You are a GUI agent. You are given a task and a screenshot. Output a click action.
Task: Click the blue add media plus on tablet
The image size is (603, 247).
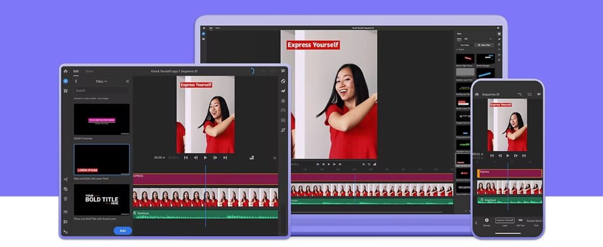click(x=65, y=81)
